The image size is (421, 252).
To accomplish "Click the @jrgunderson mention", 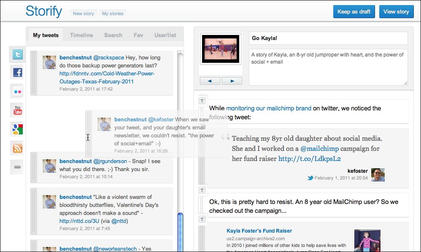I will coord(110,161).
